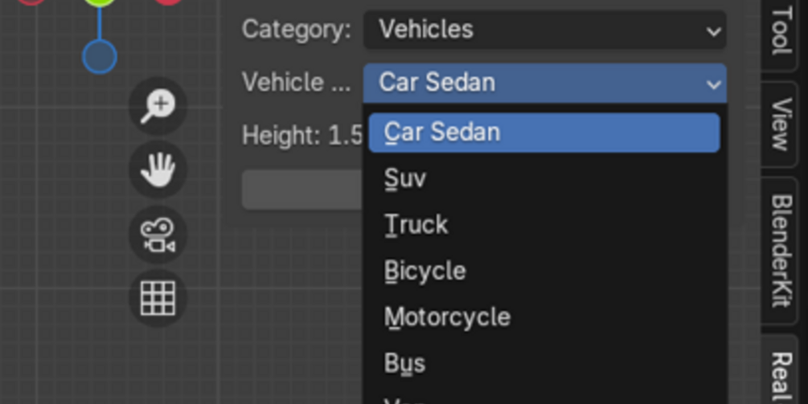Choose the Suv option
Viewport: 808px width, 404px height.
[x=405, y=178]
